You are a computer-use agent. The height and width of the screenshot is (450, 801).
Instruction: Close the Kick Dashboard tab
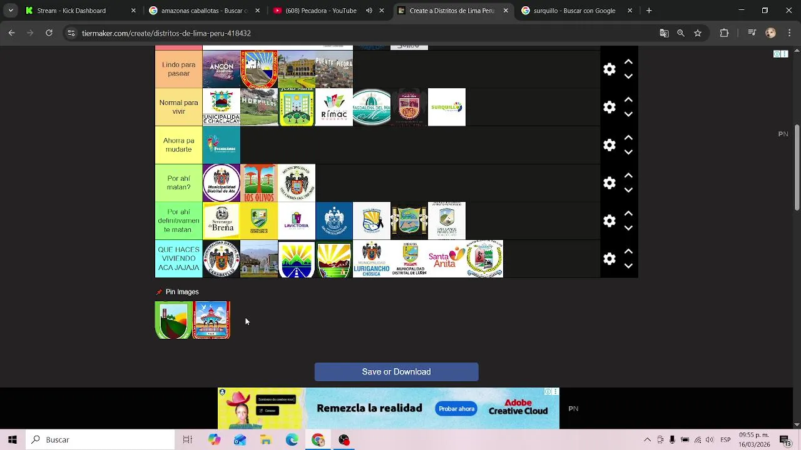point(133,11)
